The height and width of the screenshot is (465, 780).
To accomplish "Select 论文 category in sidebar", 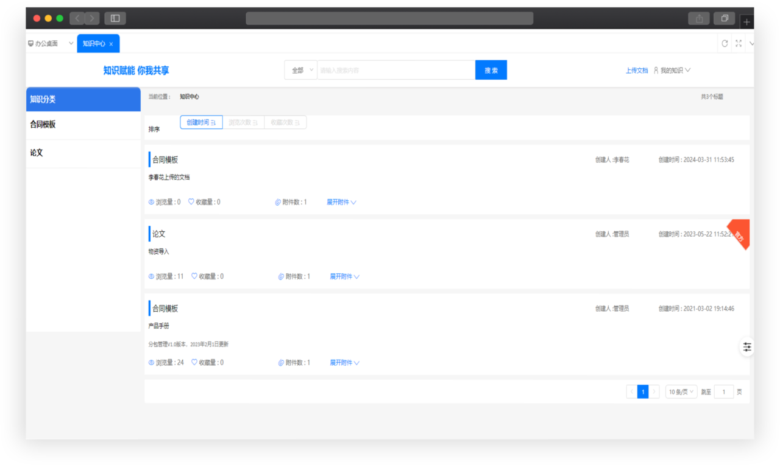I will click(83, 153).
